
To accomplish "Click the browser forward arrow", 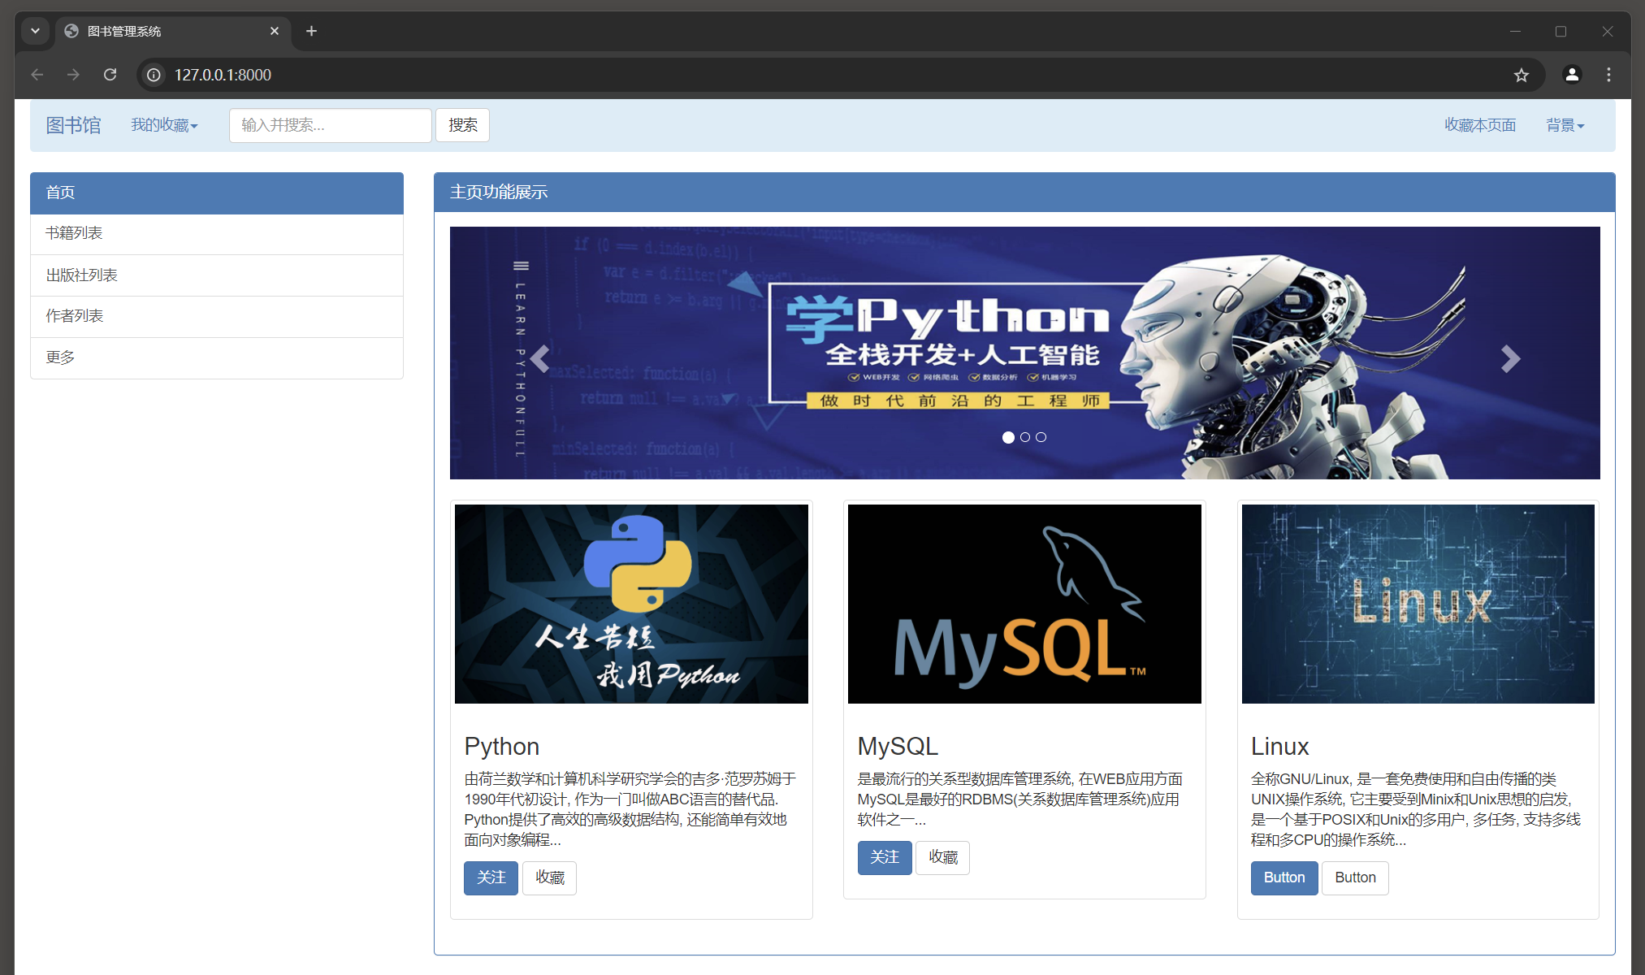I will click(74, 75).
